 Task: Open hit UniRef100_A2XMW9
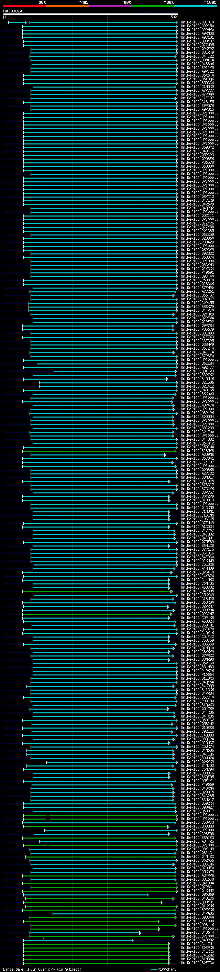click(x=197, y=561)
